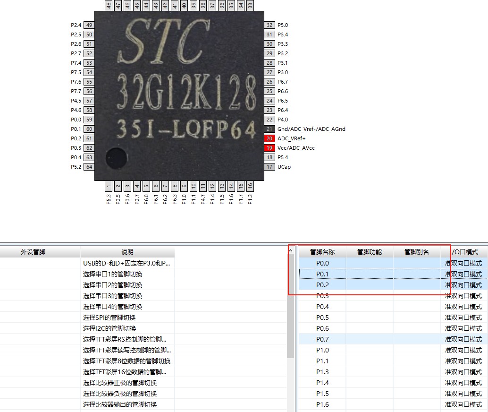Click the "管脚别名" column header

pyautogui.click(x=417, y=252)
